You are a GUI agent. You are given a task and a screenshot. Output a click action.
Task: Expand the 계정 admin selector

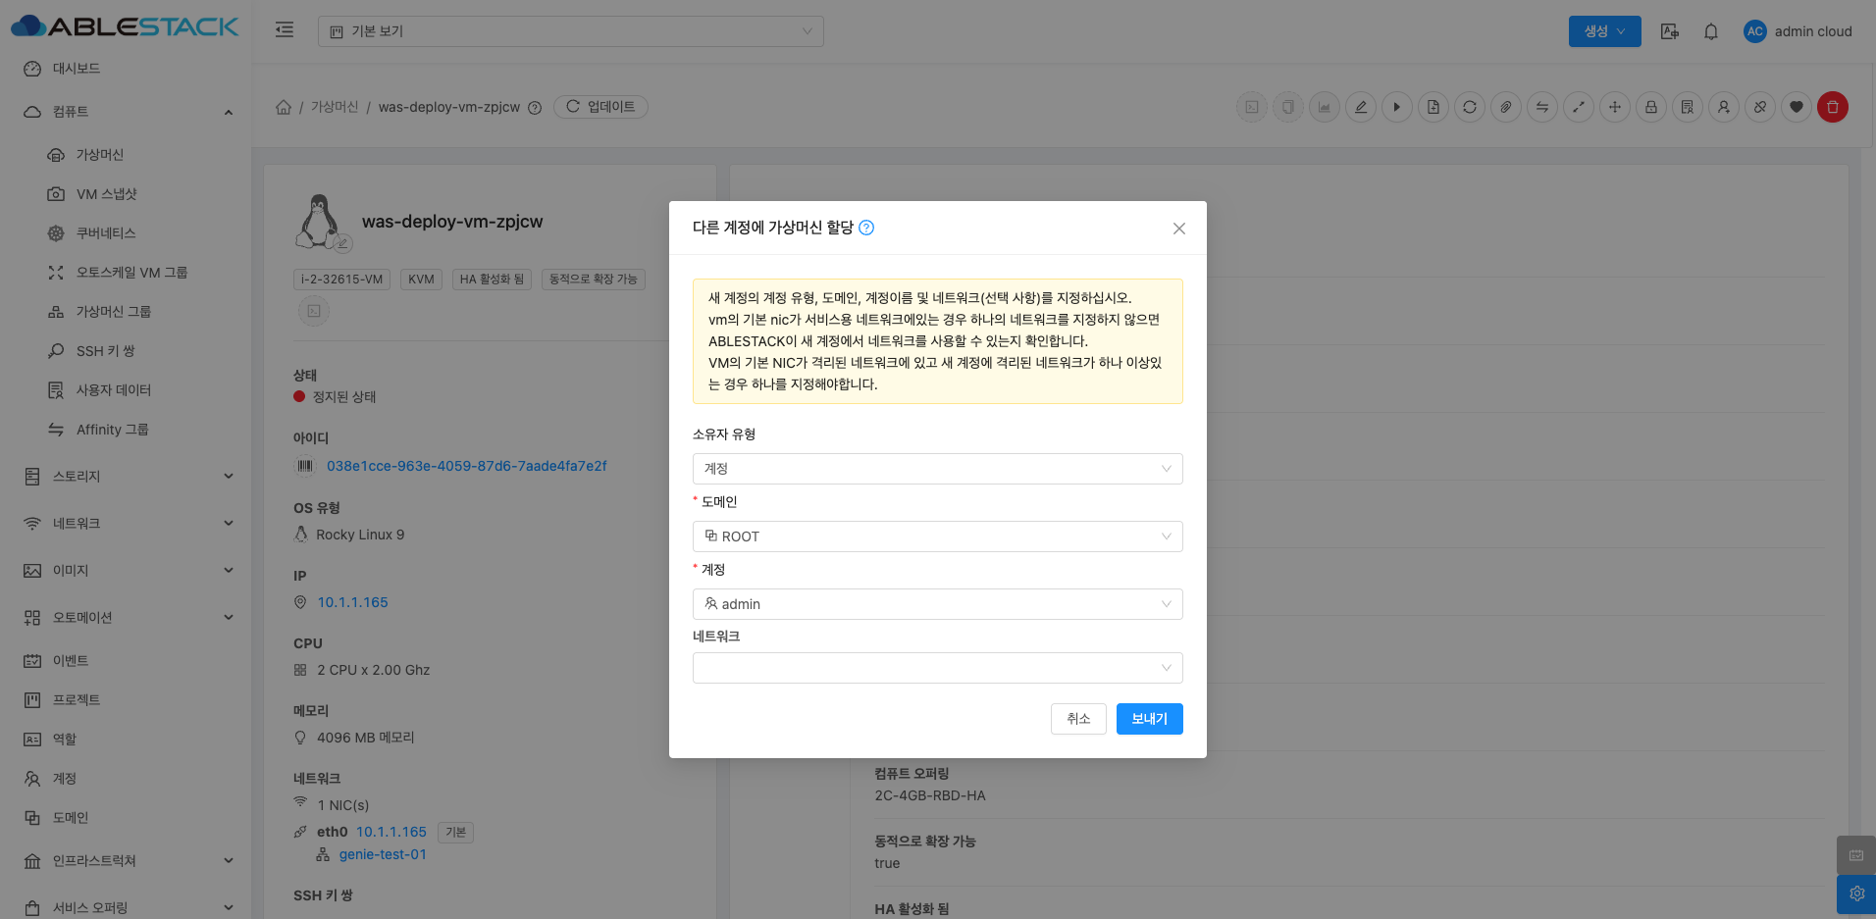[x=936, y=604]
